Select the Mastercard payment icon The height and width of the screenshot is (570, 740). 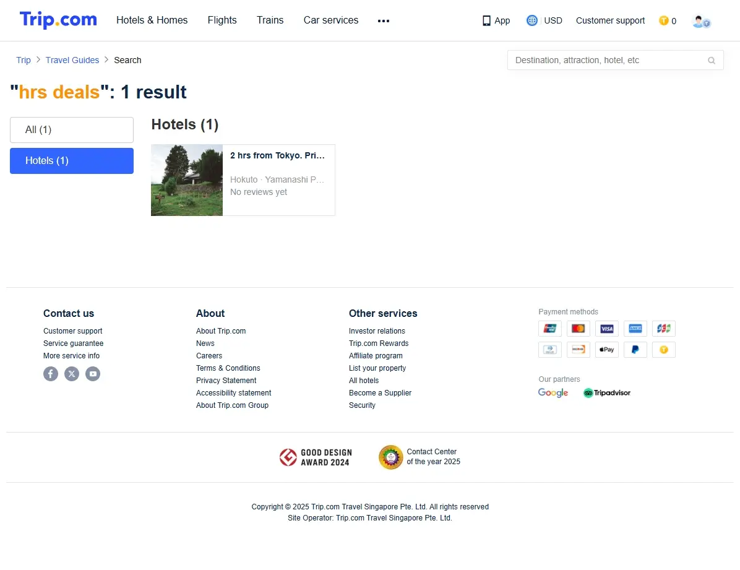coord(578,328)
